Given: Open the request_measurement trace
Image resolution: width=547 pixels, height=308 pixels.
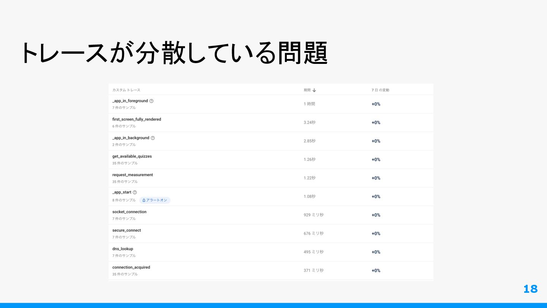Looking at the screenshot, I should coord(133,175).
